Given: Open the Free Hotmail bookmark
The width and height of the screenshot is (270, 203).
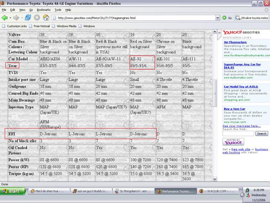Looking at the screenshot, I should (x=39, y=26).
